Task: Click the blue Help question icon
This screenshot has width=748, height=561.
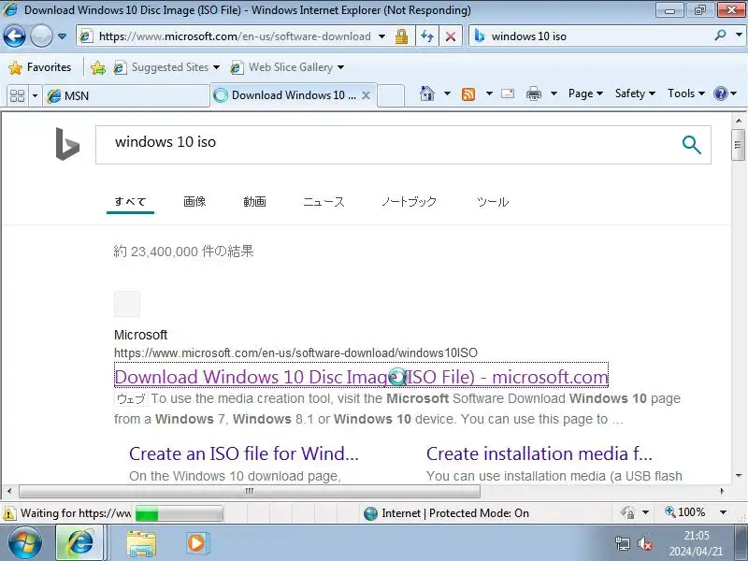Action: [x=720, y=93]
